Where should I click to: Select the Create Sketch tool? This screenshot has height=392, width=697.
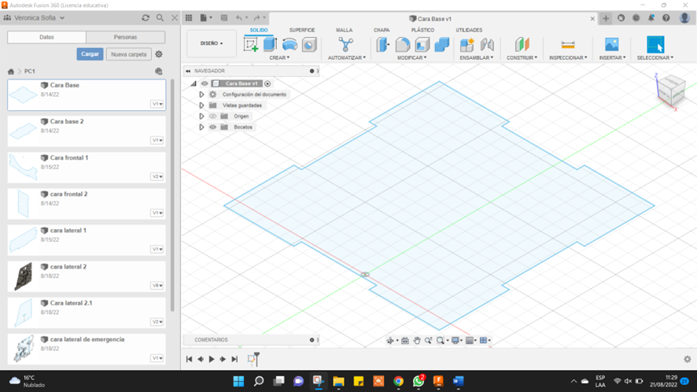coord(251,45)
